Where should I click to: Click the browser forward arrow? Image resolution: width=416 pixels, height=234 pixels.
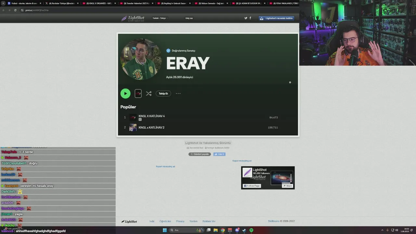coord(9,10)
